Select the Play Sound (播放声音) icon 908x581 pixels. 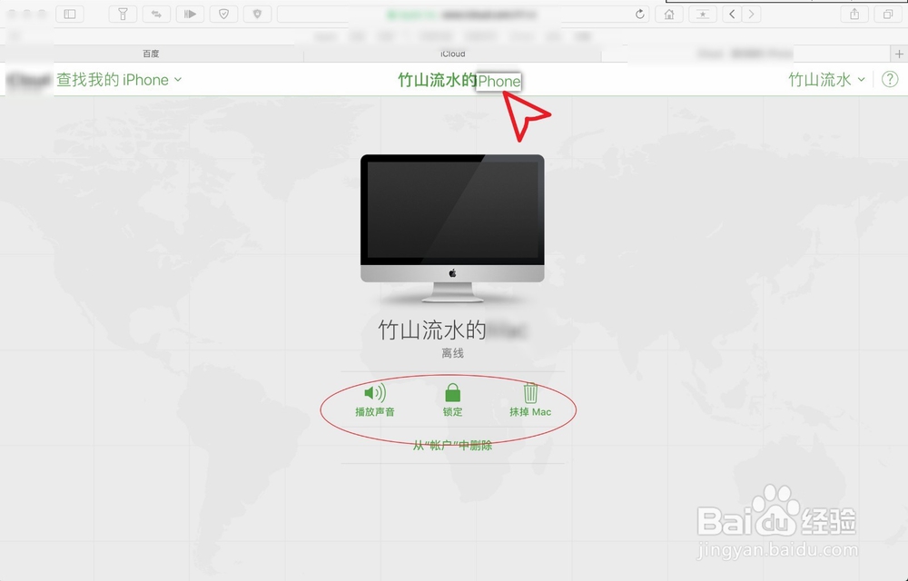(376, 393)
